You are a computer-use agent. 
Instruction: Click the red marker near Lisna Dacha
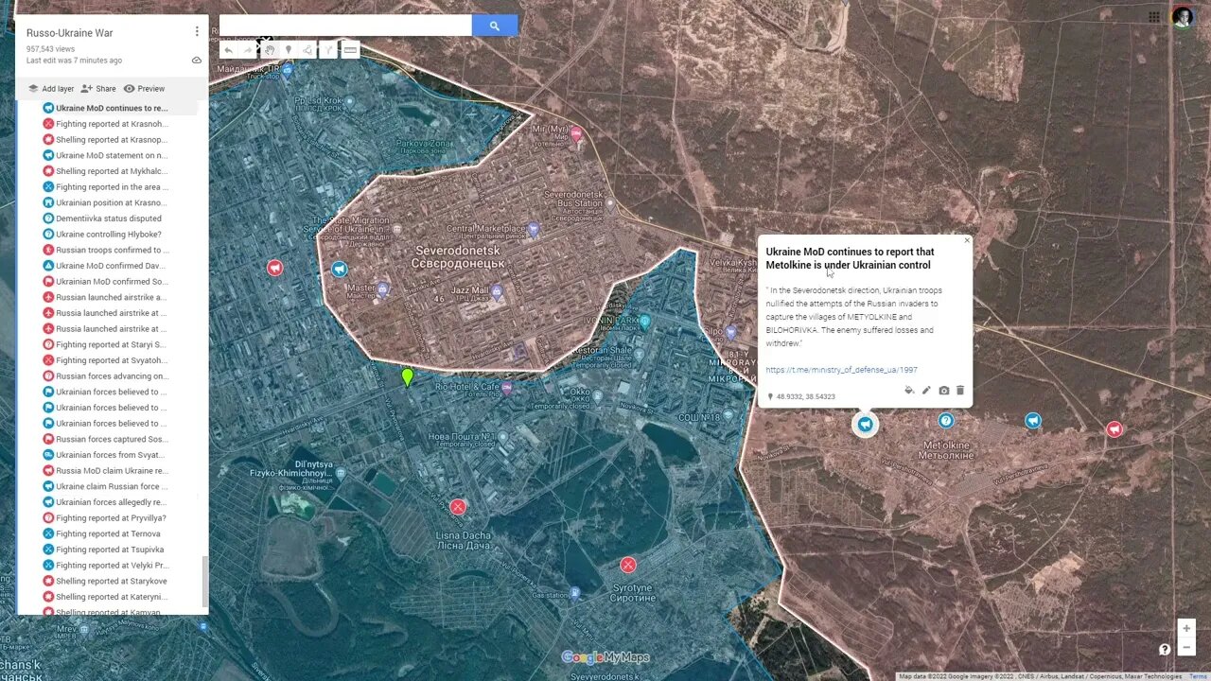[x=458, y=507]
